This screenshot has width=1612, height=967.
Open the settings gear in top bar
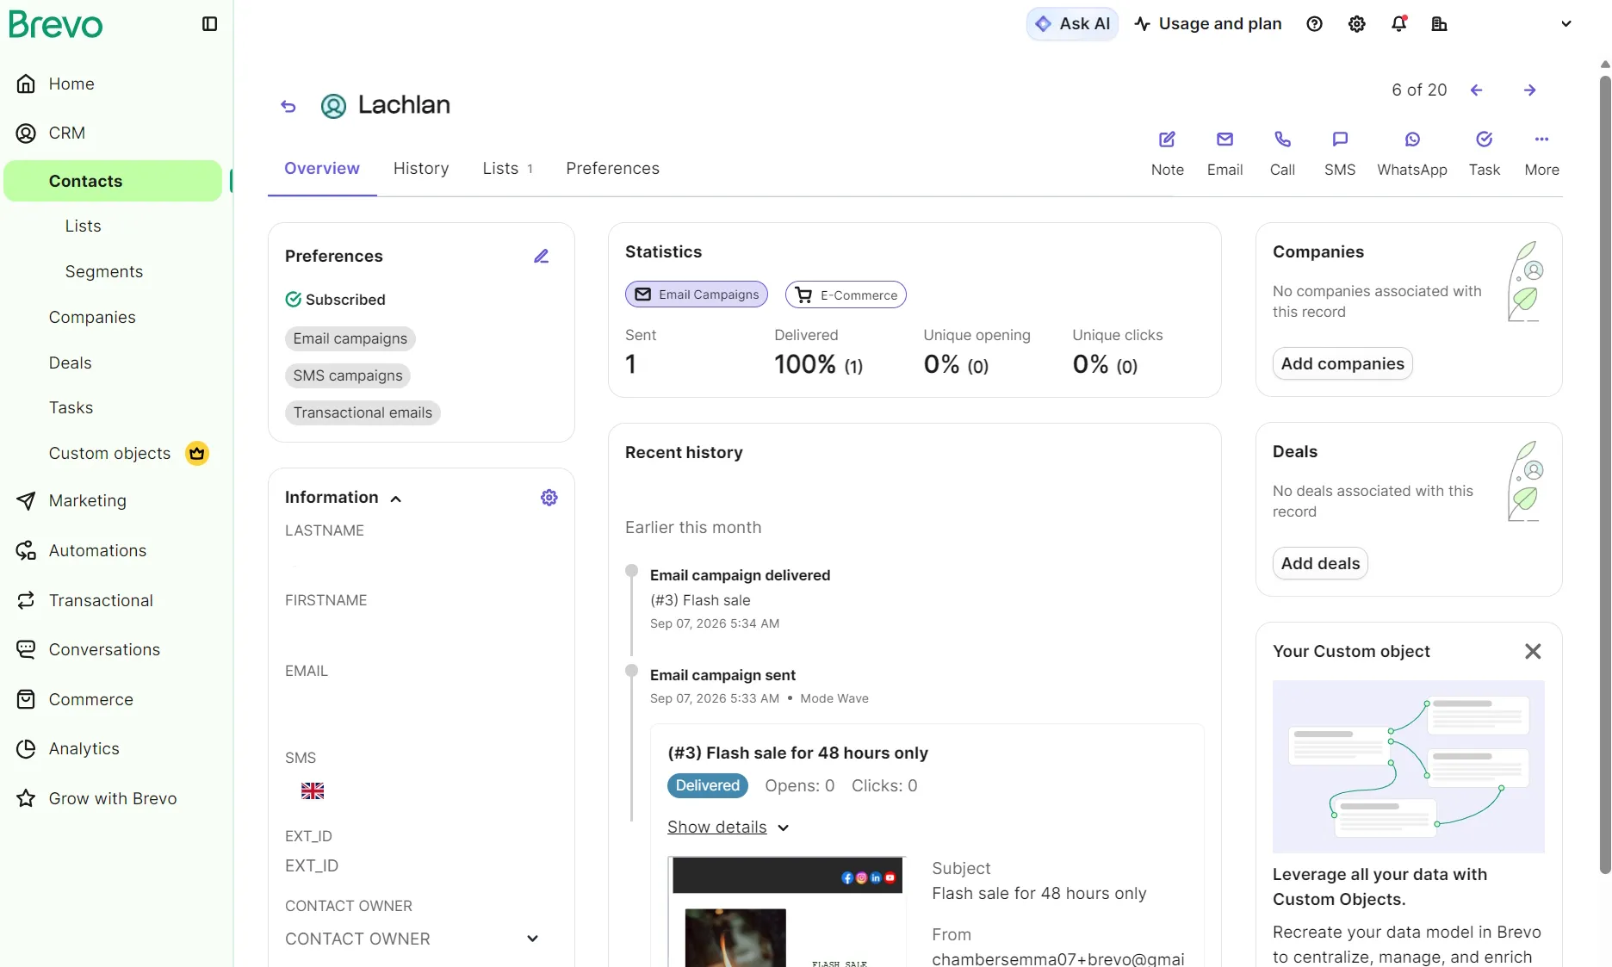[1357, 24]
